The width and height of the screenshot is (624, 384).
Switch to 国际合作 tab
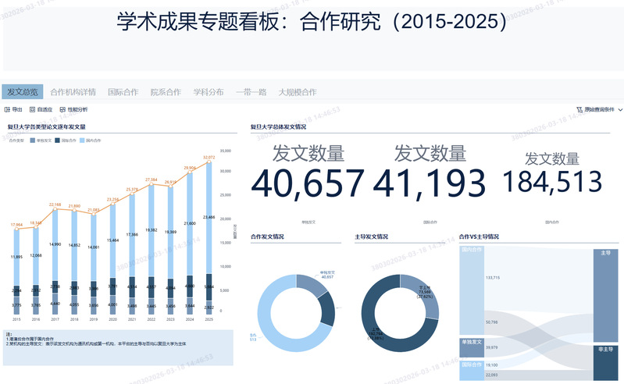(x=123, y=92)
